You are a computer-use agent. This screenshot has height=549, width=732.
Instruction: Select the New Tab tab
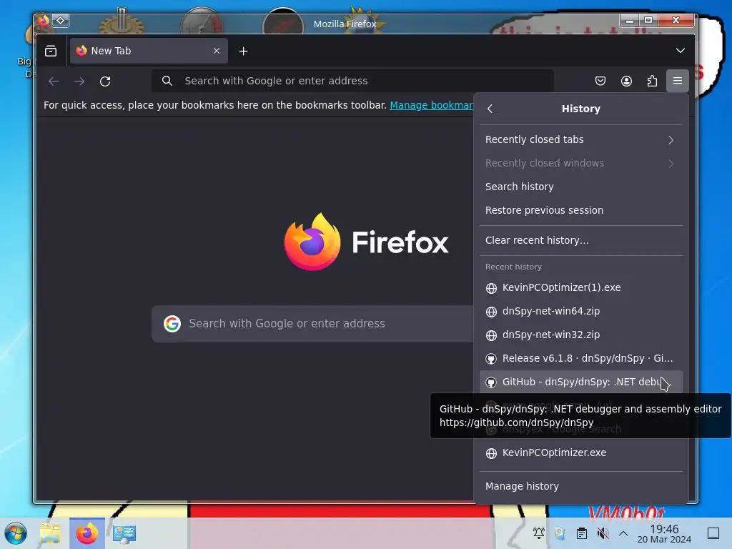[x=149, y=51]
